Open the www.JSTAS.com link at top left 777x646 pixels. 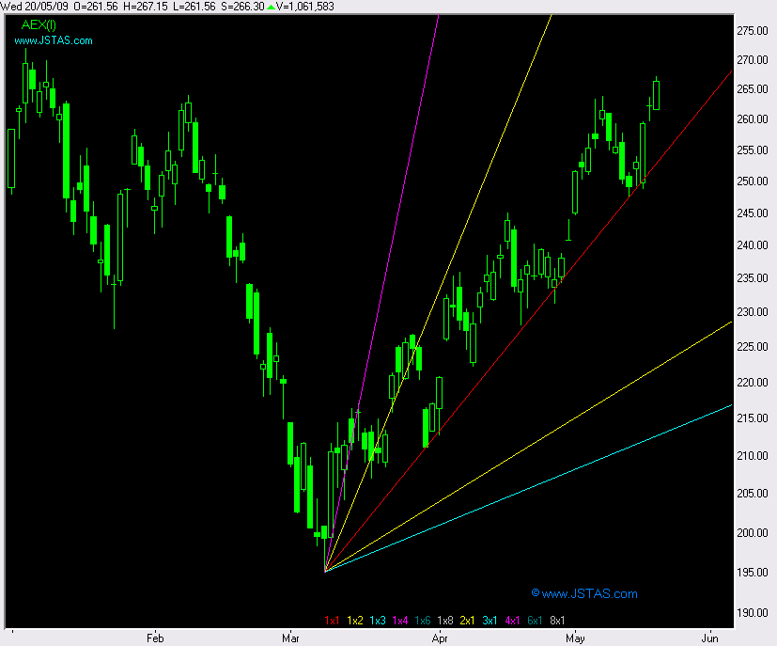pos(54,40)
